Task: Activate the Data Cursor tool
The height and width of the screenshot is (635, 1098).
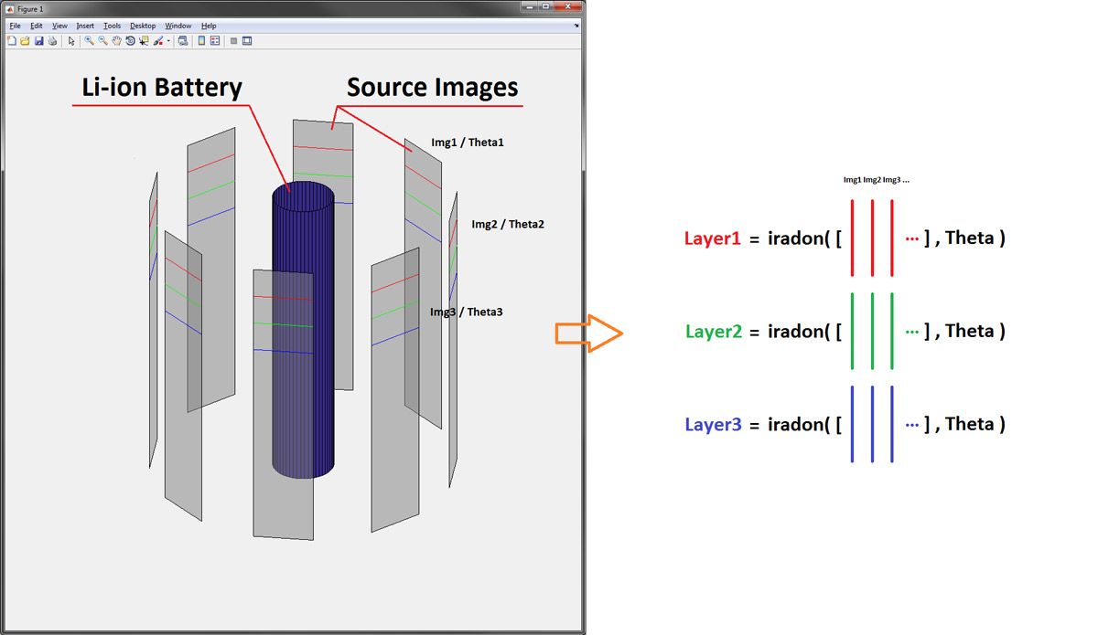Action: point(145,40)
